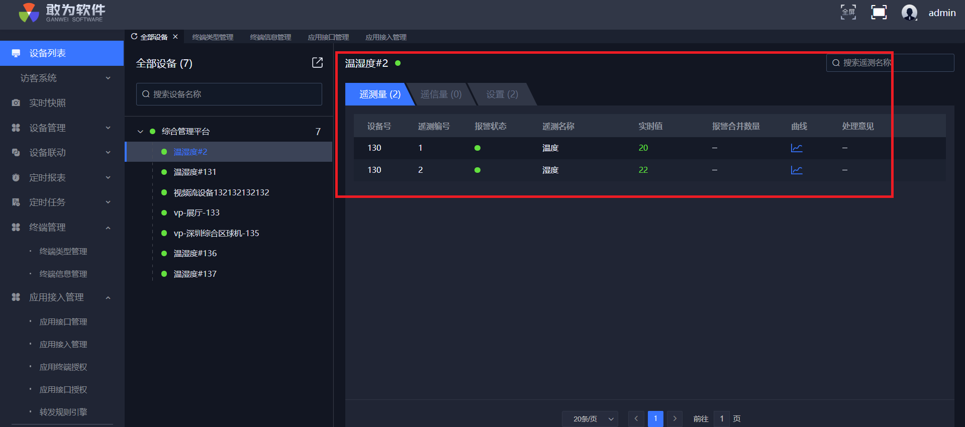The width and height of the screenshot is (965, 427).
Task: Click page number 1 button
Action: click(x=655, y=418)
